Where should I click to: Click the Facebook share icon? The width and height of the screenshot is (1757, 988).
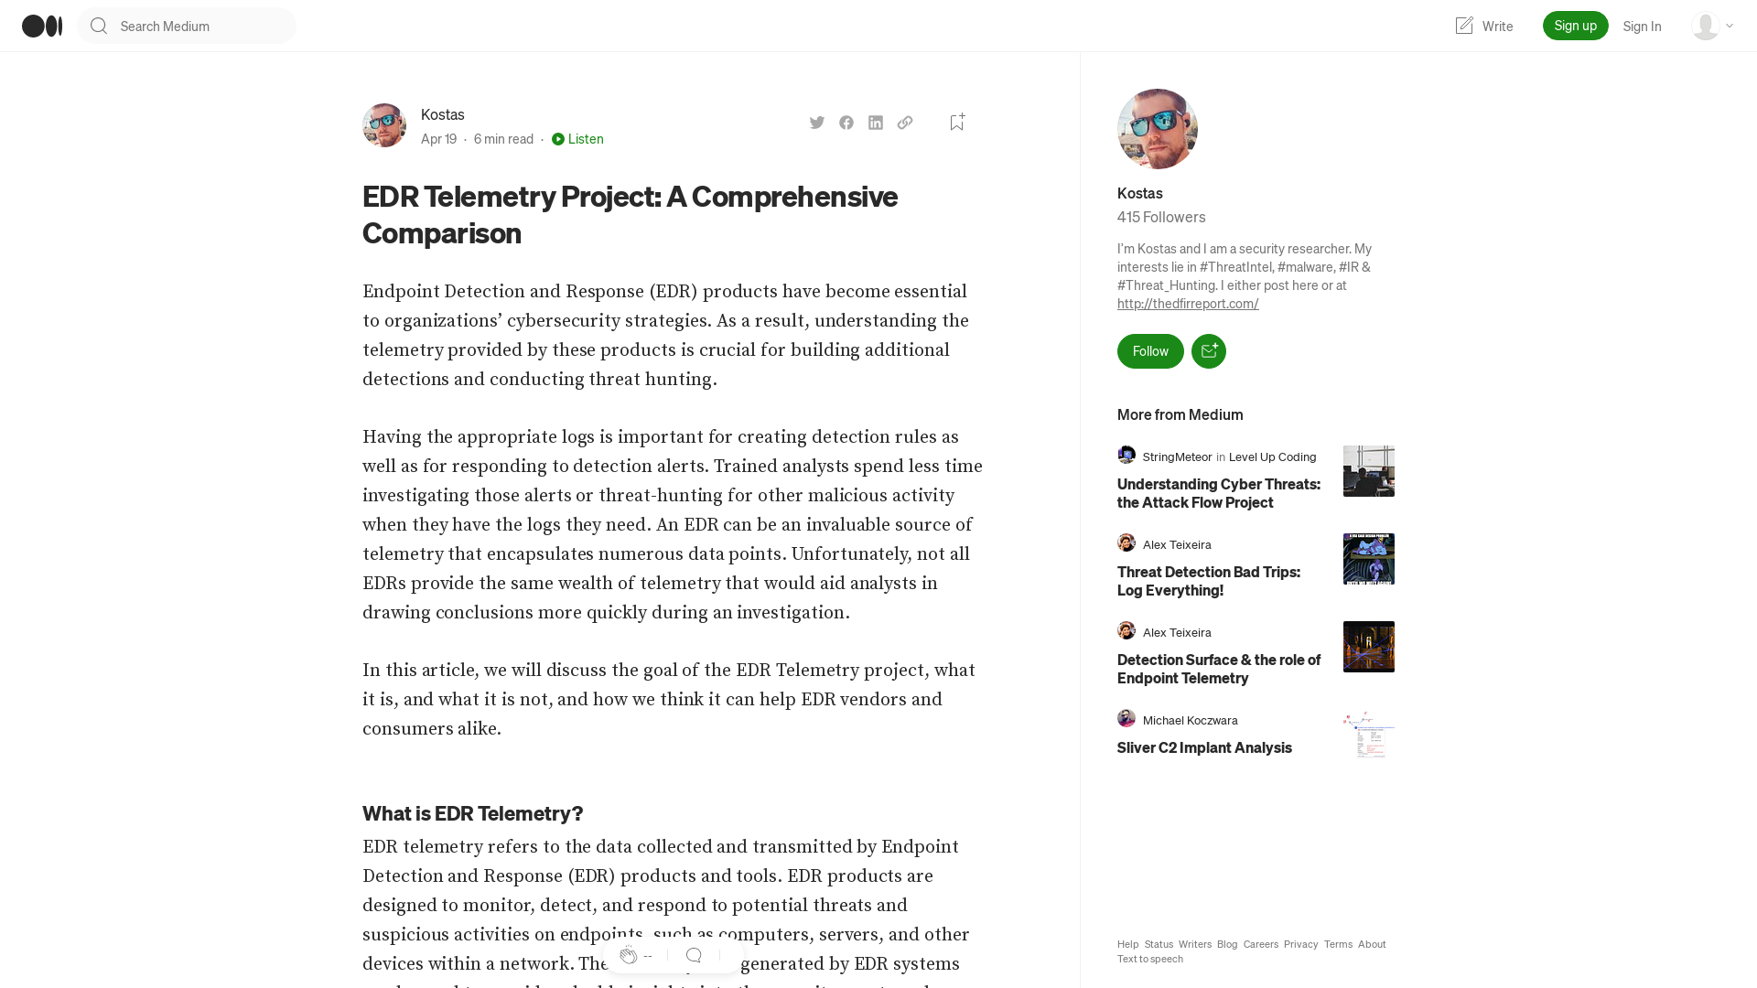pos(846,121)
